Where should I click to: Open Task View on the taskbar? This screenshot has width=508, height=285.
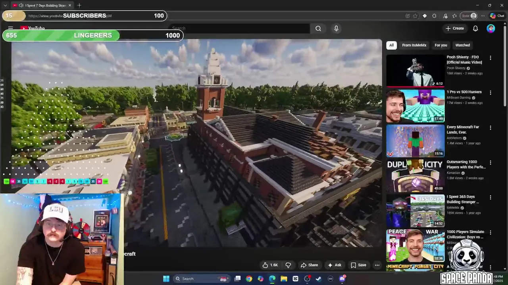(x=237, y=279)
